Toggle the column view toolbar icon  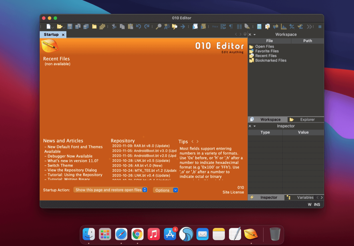pos(239,27)
